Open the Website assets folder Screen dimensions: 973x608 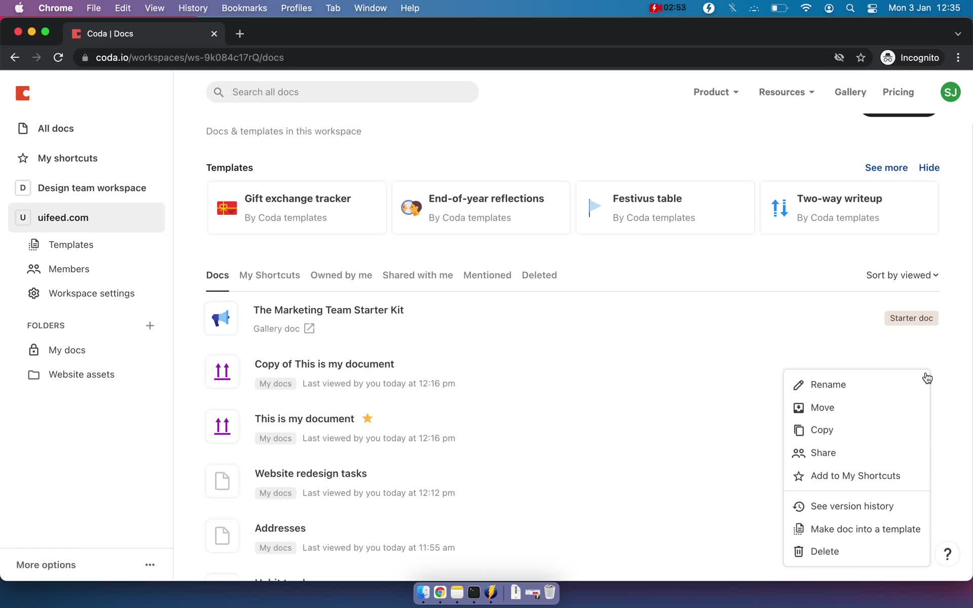click(x=81, y=374)
